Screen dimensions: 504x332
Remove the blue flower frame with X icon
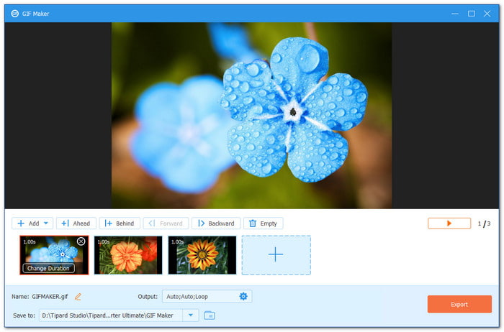(81, 241)
